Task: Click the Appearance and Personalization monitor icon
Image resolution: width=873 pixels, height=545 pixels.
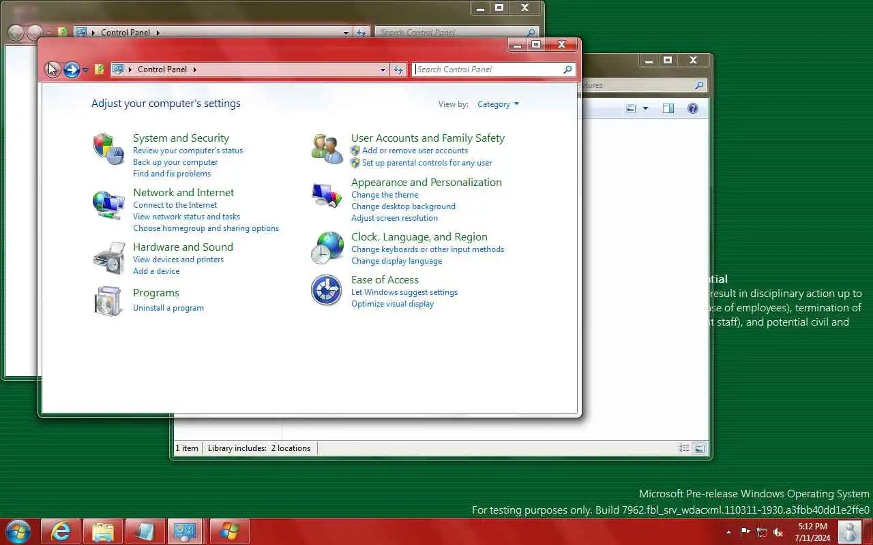Action: click(327, 195)
